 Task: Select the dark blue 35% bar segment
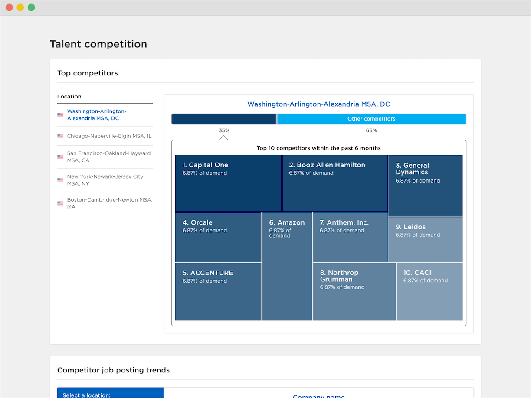click(x=224, y=119)
